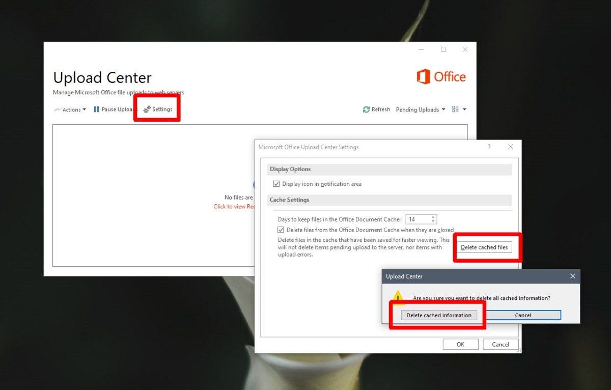The width and height of the screenshot is (611, 390).
Task: Increase days to keep files with stepper arrow
Action: 432,216
